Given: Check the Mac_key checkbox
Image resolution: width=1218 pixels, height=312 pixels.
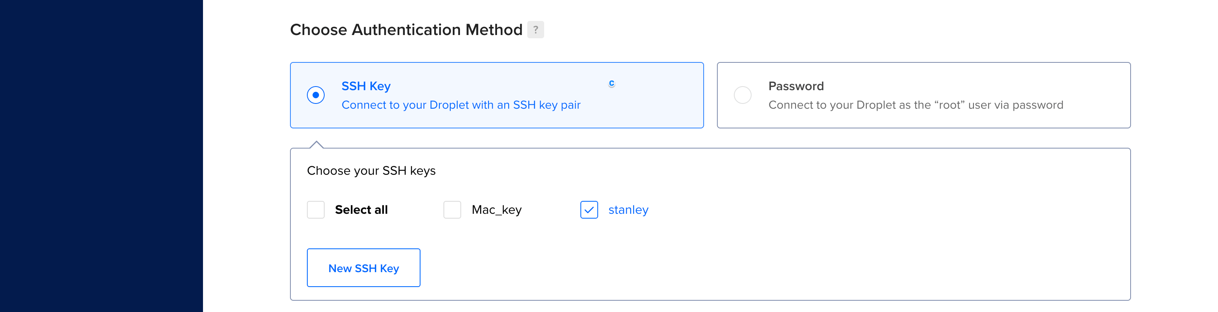Looking at the screenshot, I should (x=452, y=209).
